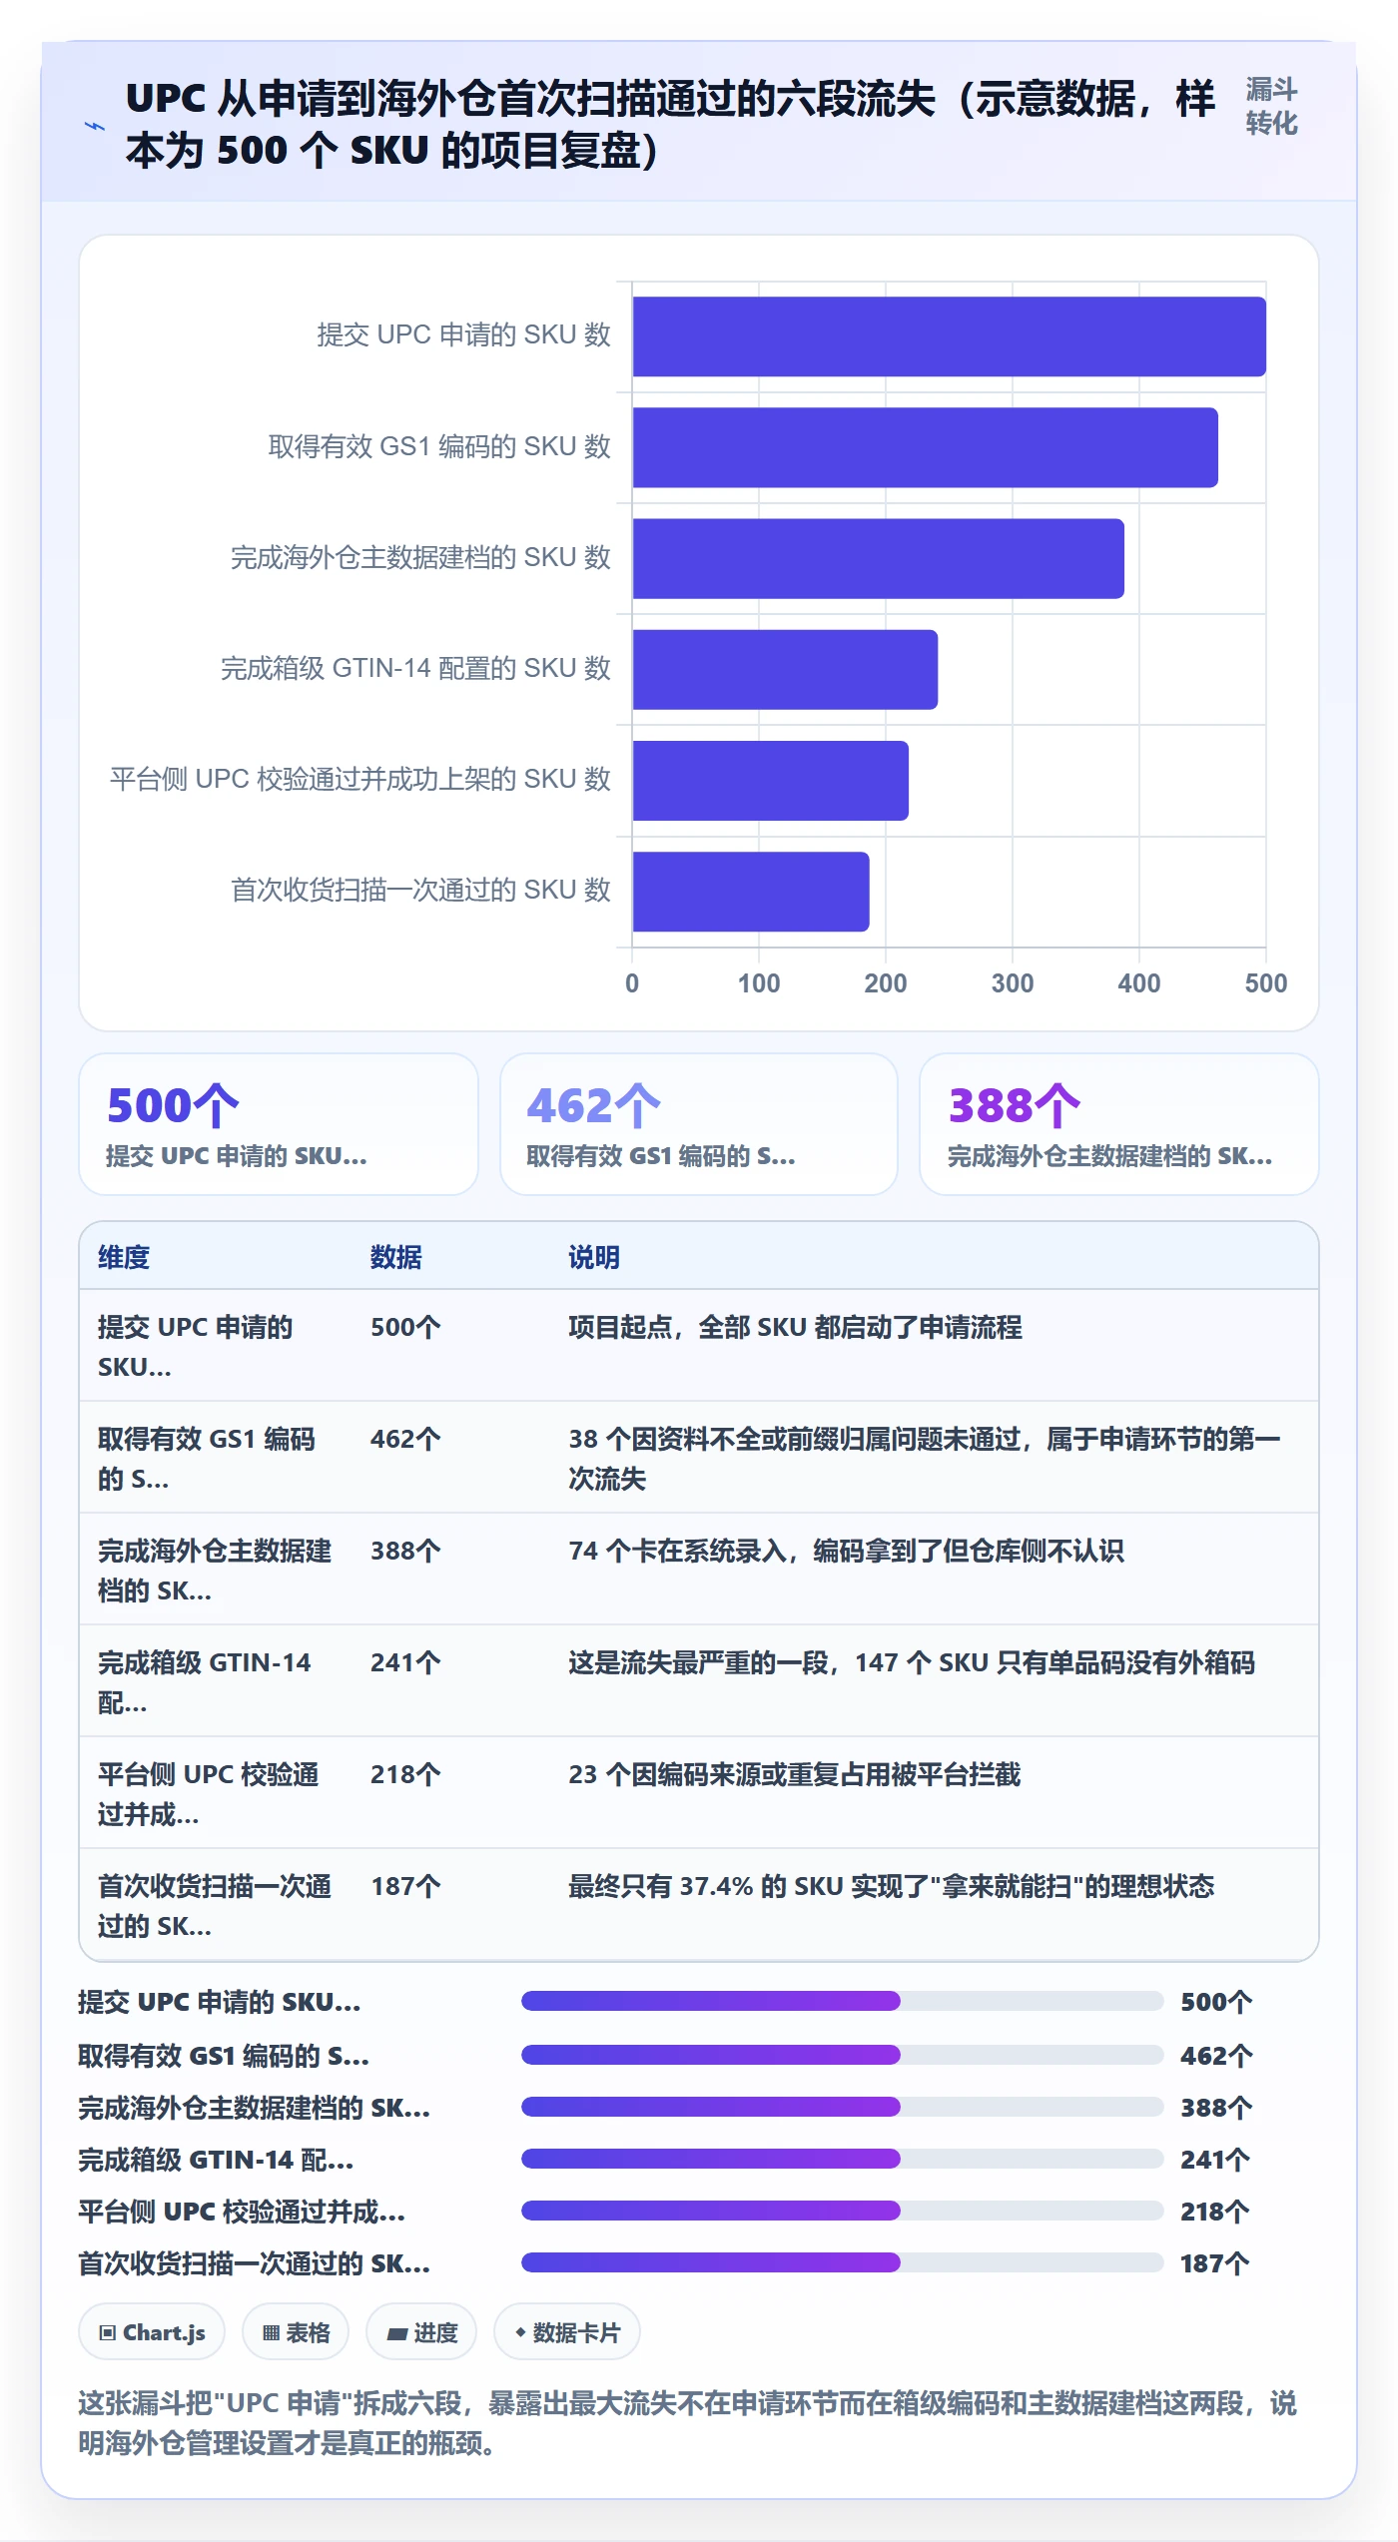Click the explanation starting 74 个卡在系统录入

click(846, 1551)
